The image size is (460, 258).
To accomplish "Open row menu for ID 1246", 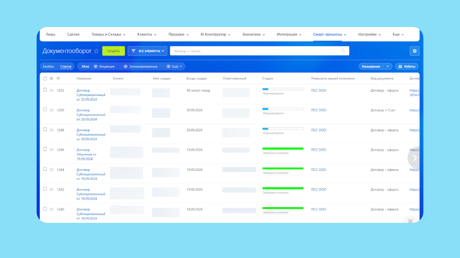I will click(51, 150).
